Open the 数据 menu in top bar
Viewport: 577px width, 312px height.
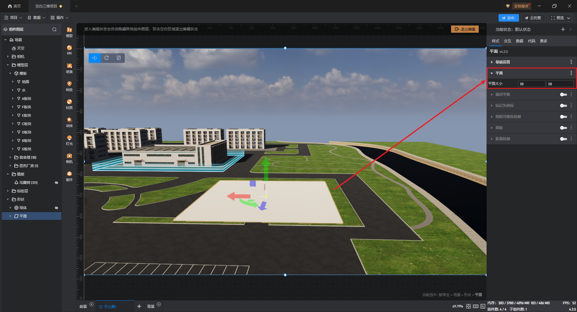tap(36, 18)
